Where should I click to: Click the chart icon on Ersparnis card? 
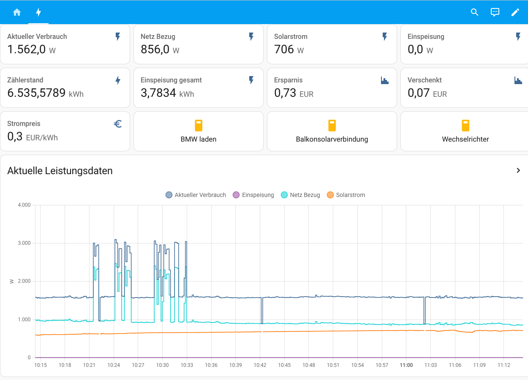[384, 80]
